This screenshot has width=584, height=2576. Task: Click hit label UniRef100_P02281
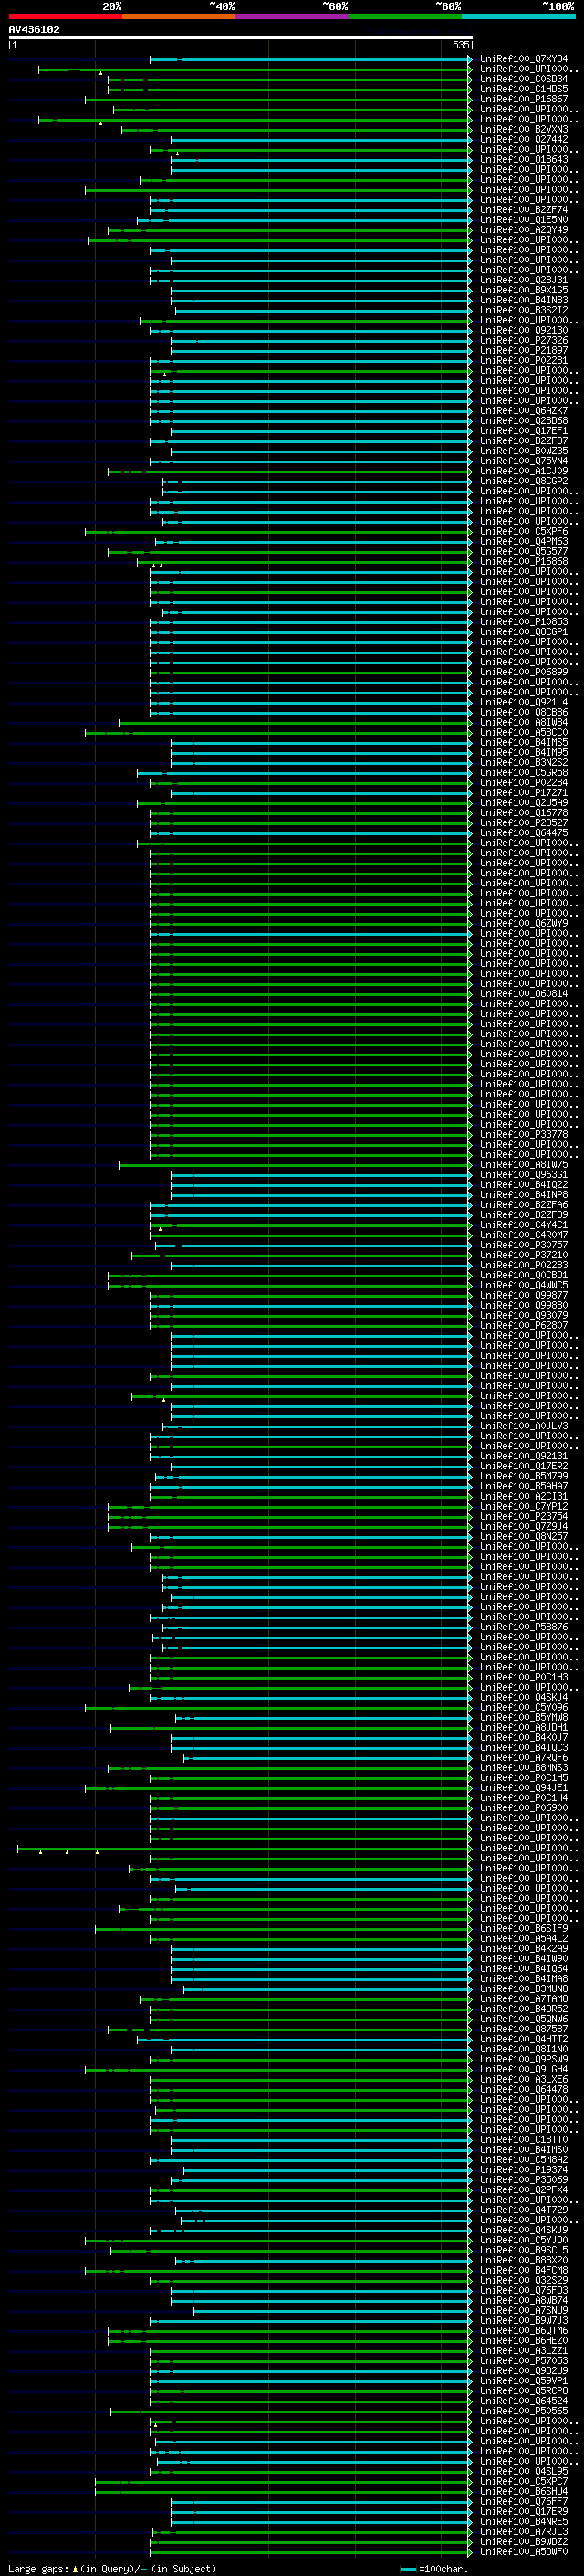tap(524, 360)
